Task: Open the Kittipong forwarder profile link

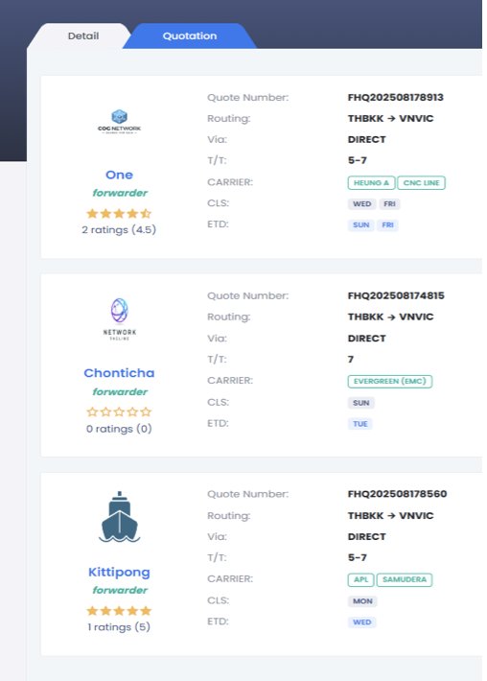Action: [119, 572]
